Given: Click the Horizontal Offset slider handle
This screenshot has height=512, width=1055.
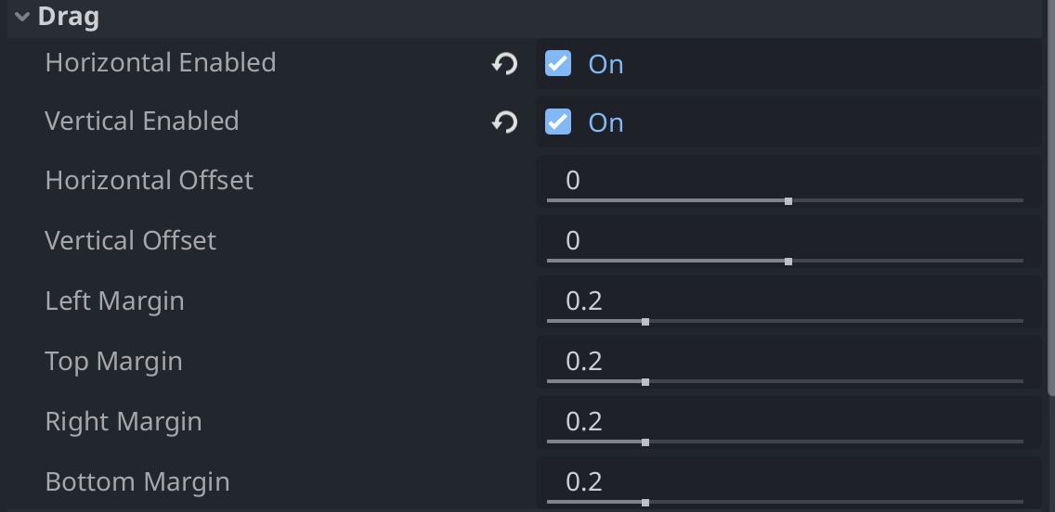Looking at the screenshot, I should click(788, 201).
